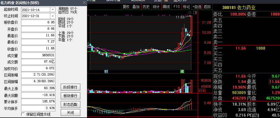
Task: Click the 涨幅 value 19.96%
Action: pyautogui.click(x=238, y=87)
